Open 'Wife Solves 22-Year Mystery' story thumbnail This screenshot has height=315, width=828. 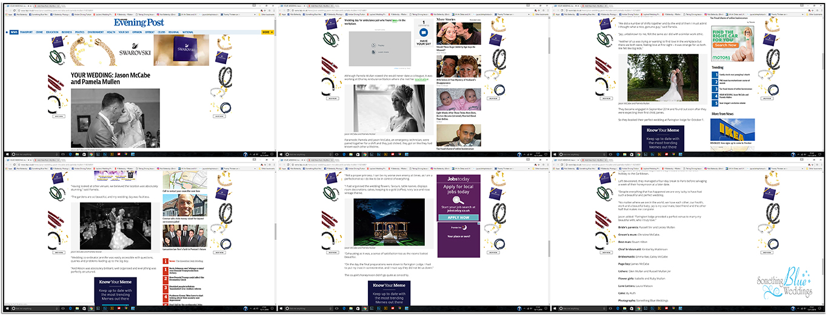(458, 67)
